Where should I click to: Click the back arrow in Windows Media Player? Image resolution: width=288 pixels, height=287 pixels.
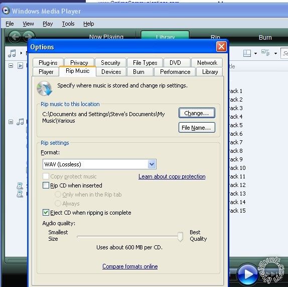[x=15, y=37]
